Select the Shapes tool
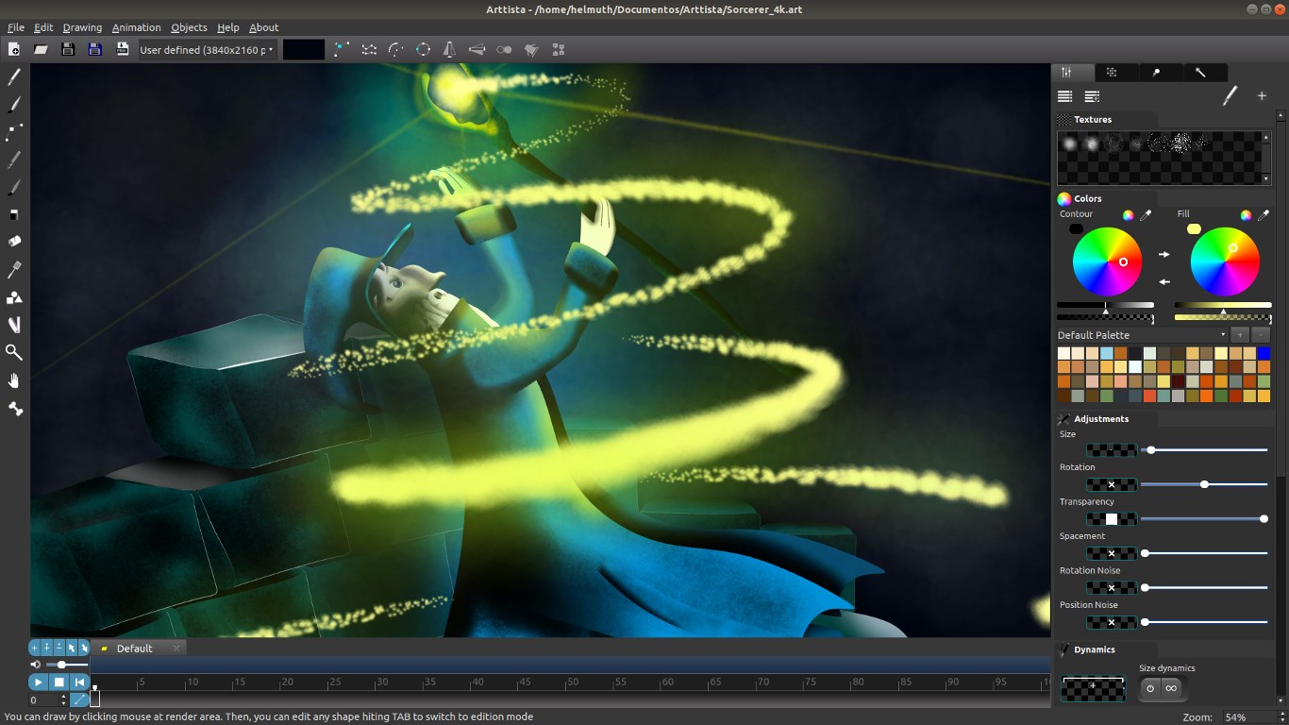The height and width of the screenshot is (725, 1289). coord(13,296)
